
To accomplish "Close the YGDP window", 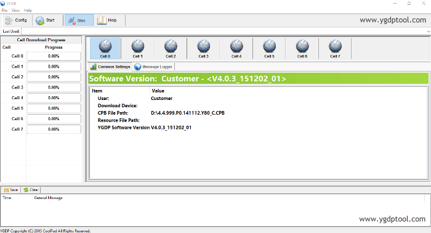I will coord(424,3).
